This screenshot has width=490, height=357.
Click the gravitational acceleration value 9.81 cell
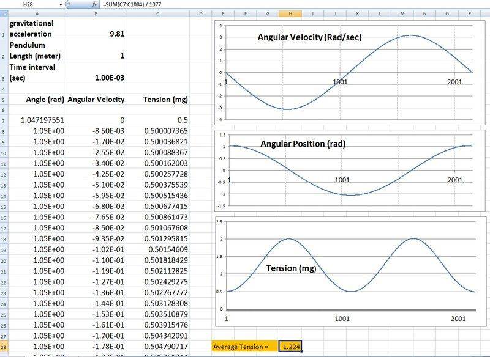tap(95, 34)
